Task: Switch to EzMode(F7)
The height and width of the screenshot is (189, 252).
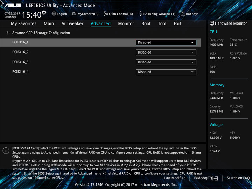Action: tap(204, 178)
